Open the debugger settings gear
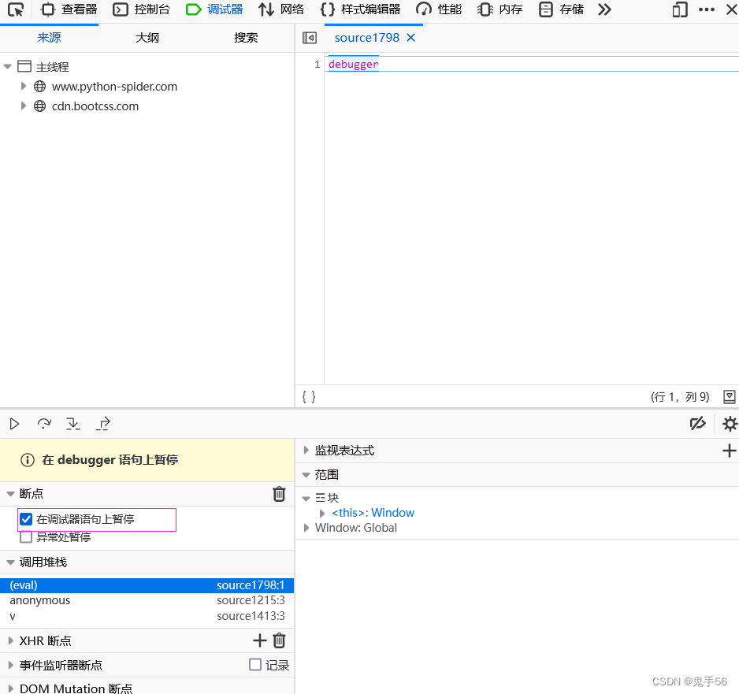 click(x=729, y=424)
